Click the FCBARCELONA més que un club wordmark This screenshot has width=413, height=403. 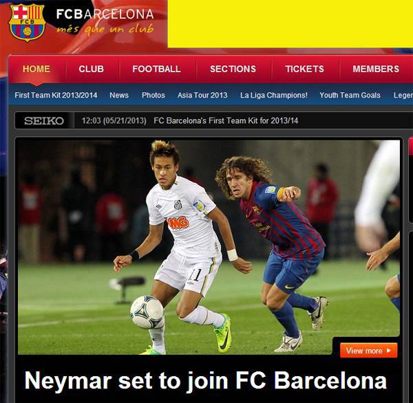tap(105, 21)
